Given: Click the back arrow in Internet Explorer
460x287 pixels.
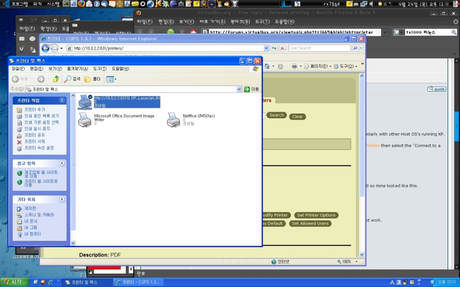Looking at the screenshot, I should pyautogui.click(x=45, y=48).
